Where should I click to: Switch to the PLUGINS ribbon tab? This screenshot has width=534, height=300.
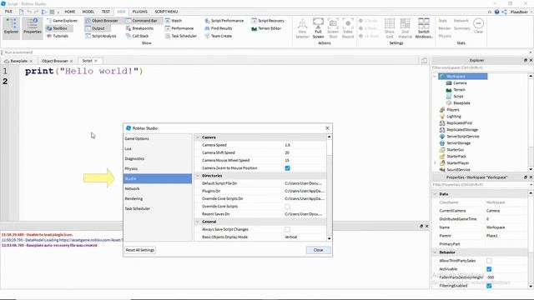click(x=139, y=12)
